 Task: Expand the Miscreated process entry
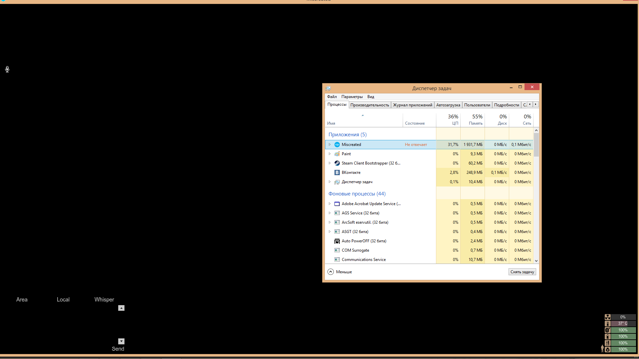pos(329,145)
